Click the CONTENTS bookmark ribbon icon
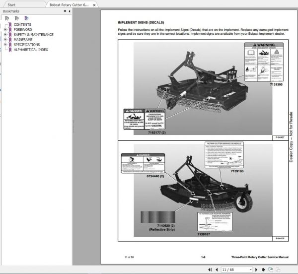 10,25
